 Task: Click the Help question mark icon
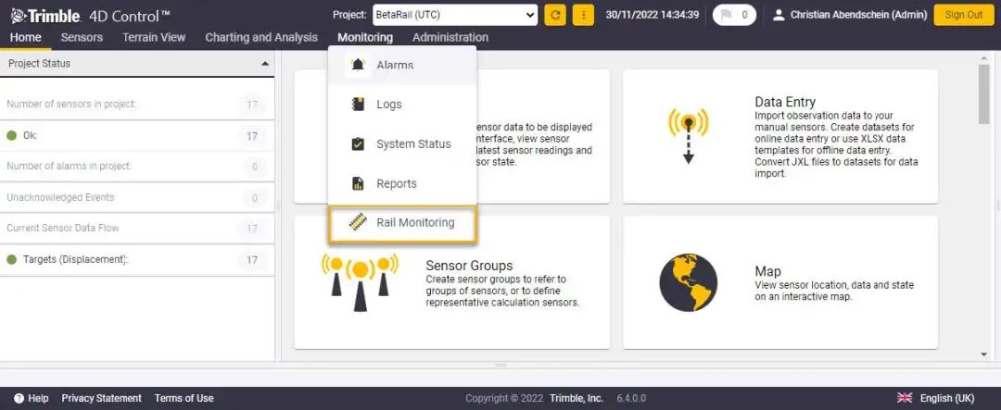click(x=19, y=398)
